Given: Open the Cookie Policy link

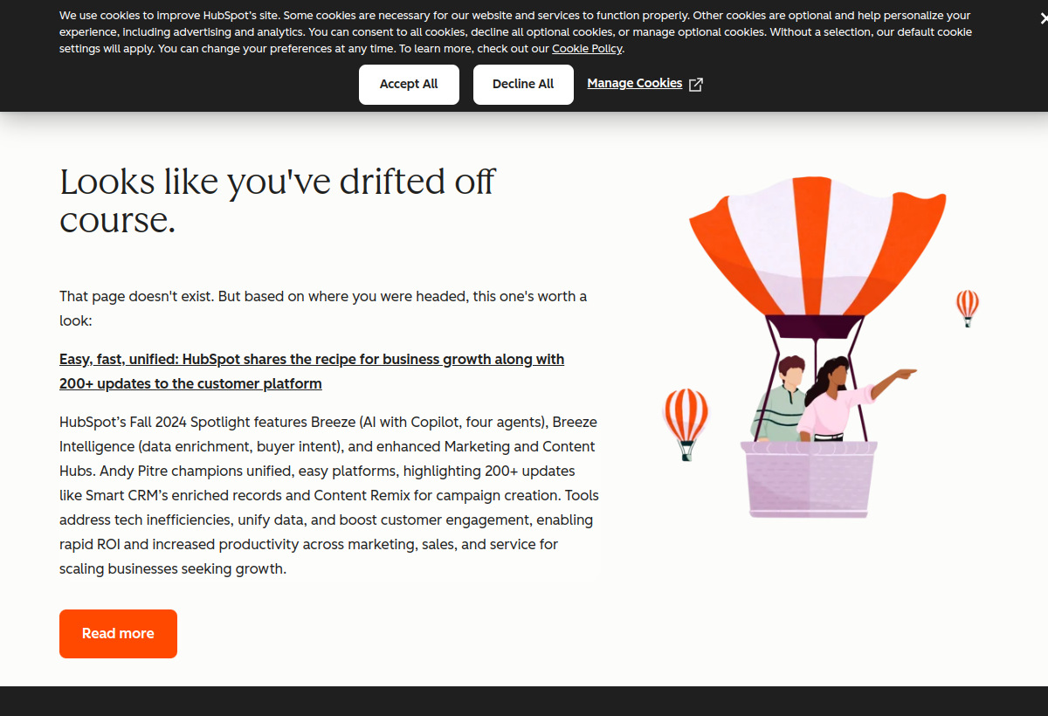Looking at the screenshot, I should 587,49.
